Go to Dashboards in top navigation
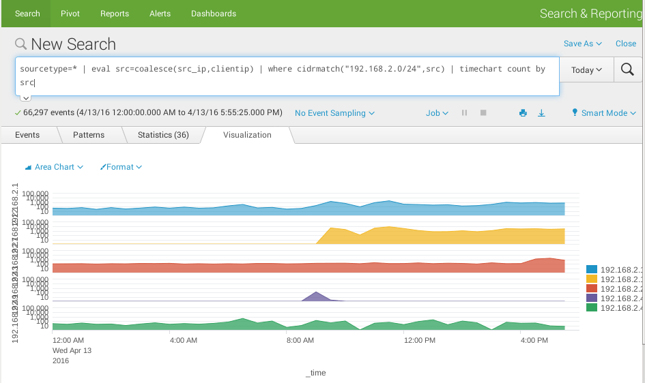Viewport: 645px width, 383px height. 214,14
